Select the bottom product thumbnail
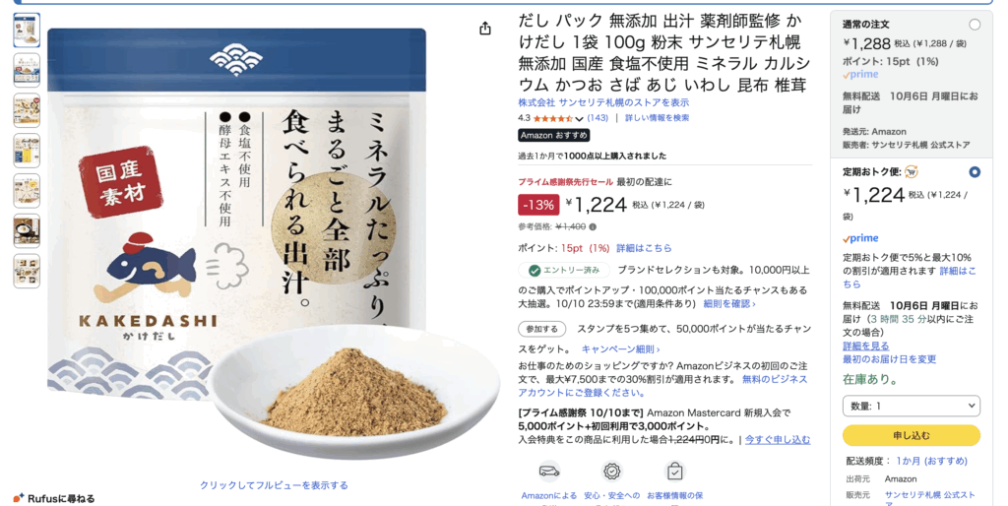 pyautogui.click(x=27, y=271)
